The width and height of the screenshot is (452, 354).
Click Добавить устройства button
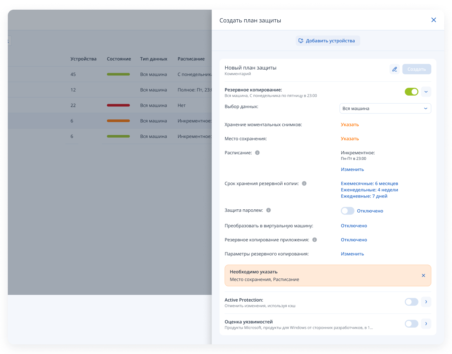click(x=328, y=41)
